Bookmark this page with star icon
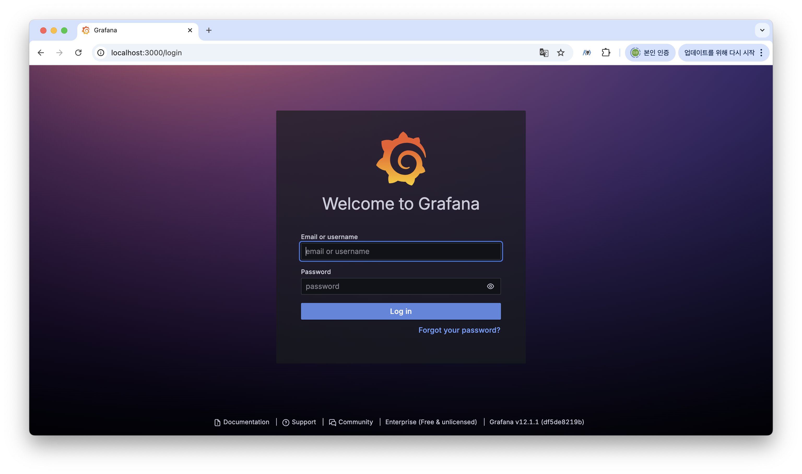 tap(561, 53)
